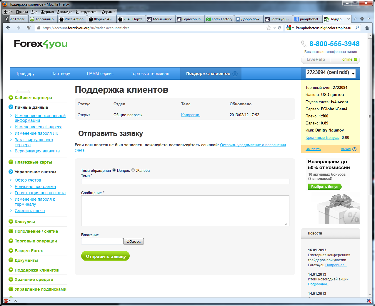Click the search magnifier icon in search box
The width and height of the screenshot is (375, 306).
click(x=357, y=28)
